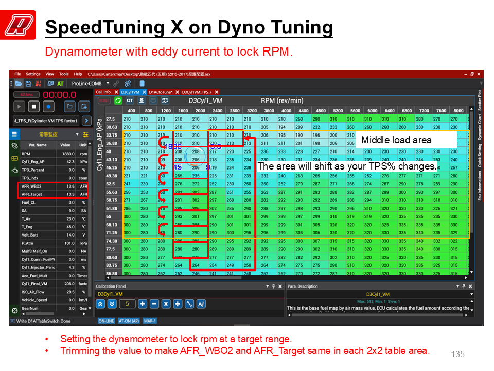Open the File menu
Image resolution: width=494 pixels, height=371 pixels.
(x=17, y=74)
